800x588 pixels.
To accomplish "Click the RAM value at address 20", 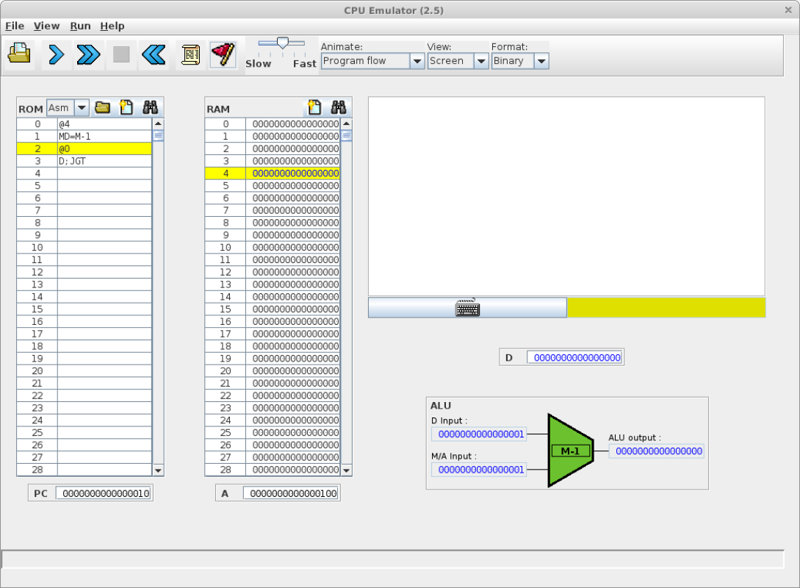I will click(293, 371).
